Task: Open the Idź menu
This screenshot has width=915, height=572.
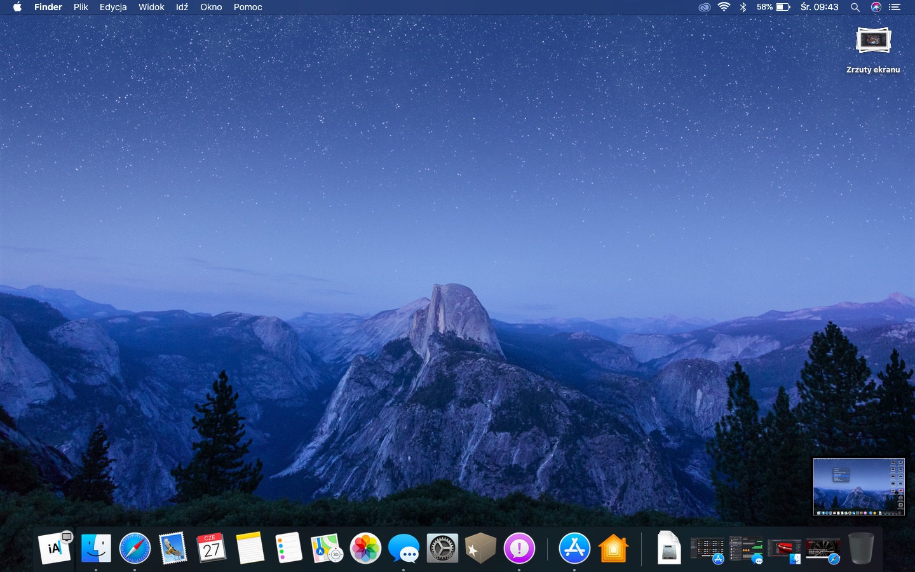Action: coord(182,7)
